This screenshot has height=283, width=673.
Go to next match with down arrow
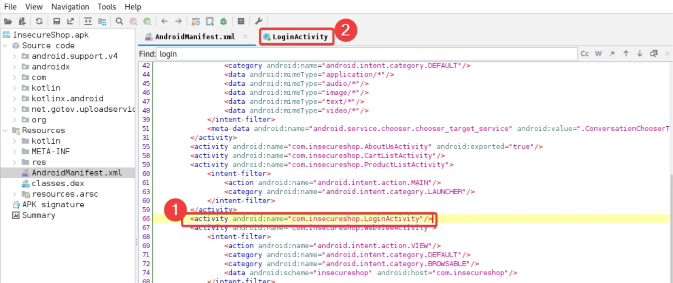tap(640, 54)
